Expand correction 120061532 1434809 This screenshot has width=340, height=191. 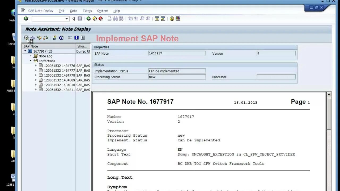[36, 80]
